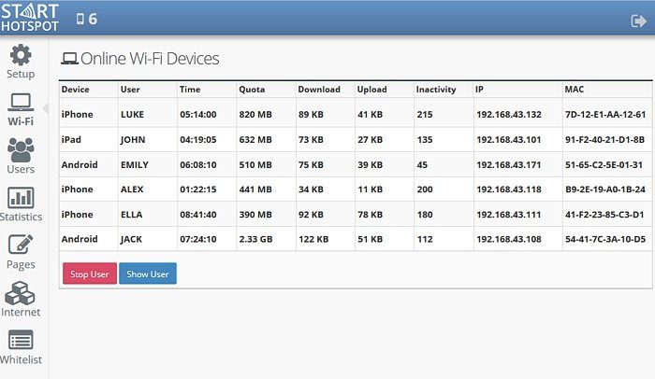Screen dimensions: 655x379
Task: Open the Pages edit icon
Action: point(21,245)
